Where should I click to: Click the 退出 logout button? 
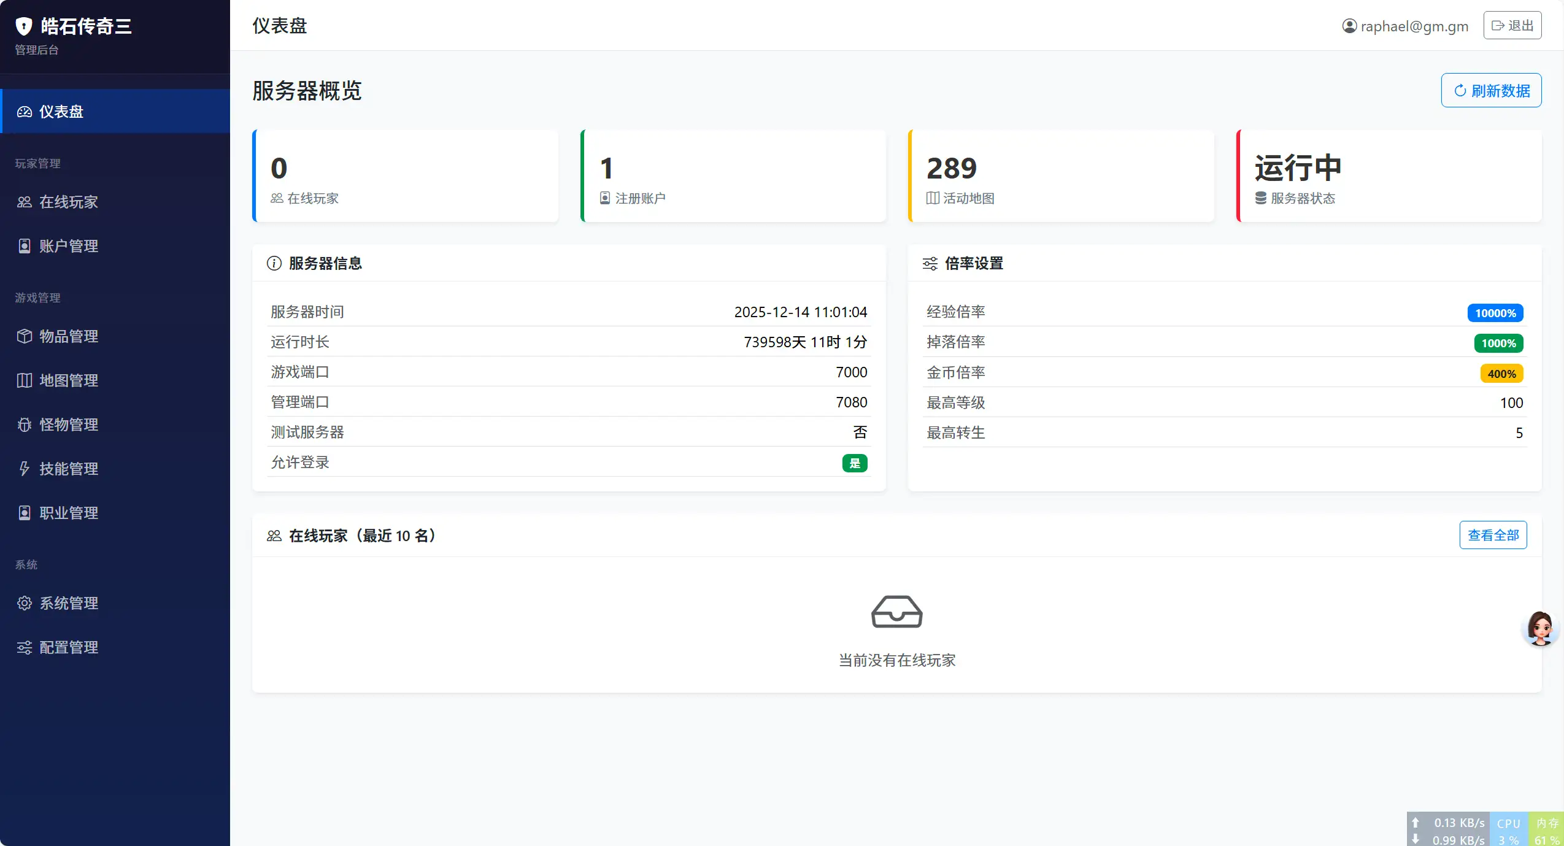(x=1512, y=25)
